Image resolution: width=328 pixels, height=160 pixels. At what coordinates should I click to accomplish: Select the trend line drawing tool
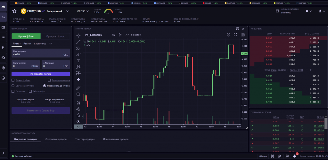pyautogui.click(x=78, y=42)
